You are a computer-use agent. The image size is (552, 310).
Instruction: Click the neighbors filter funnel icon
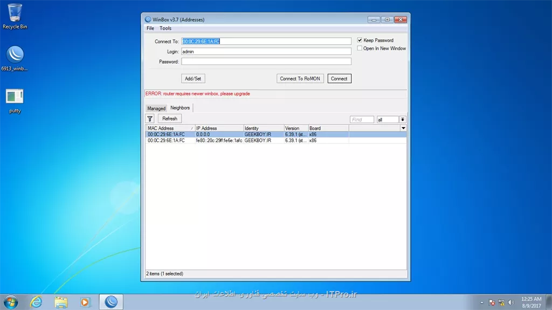150,119
